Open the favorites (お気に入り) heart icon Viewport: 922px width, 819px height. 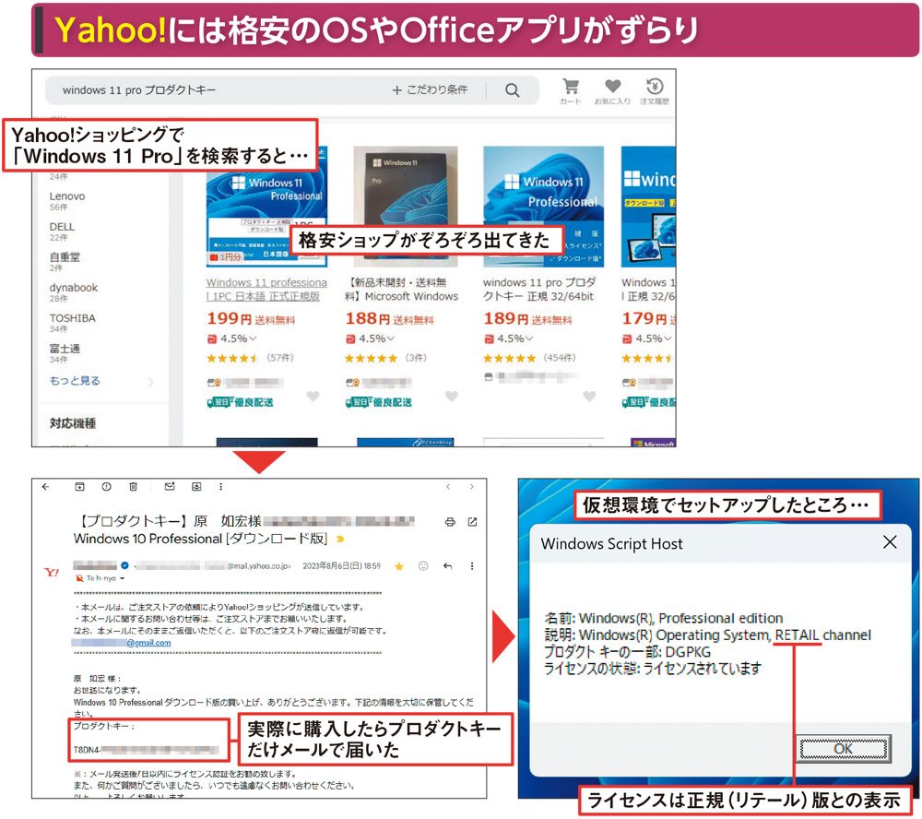pyautogui.click(x=612, y=91)
